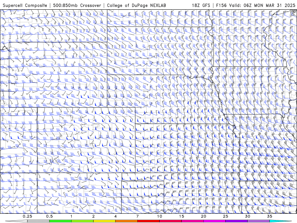
Task: Click the legend value '0.5'
Action: pos(49,216)
